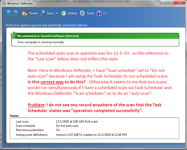Click the 'Status' section heading
This screenshot has width=187, height=150.
pyautogui.click(x=14, y=116)
